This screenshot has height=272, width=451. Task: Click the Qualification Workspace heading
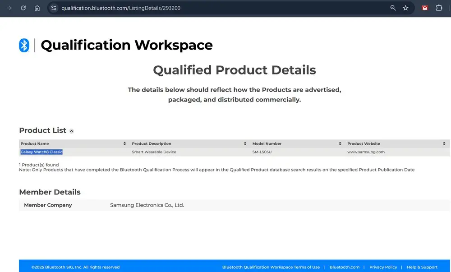(x=127, y=45)
